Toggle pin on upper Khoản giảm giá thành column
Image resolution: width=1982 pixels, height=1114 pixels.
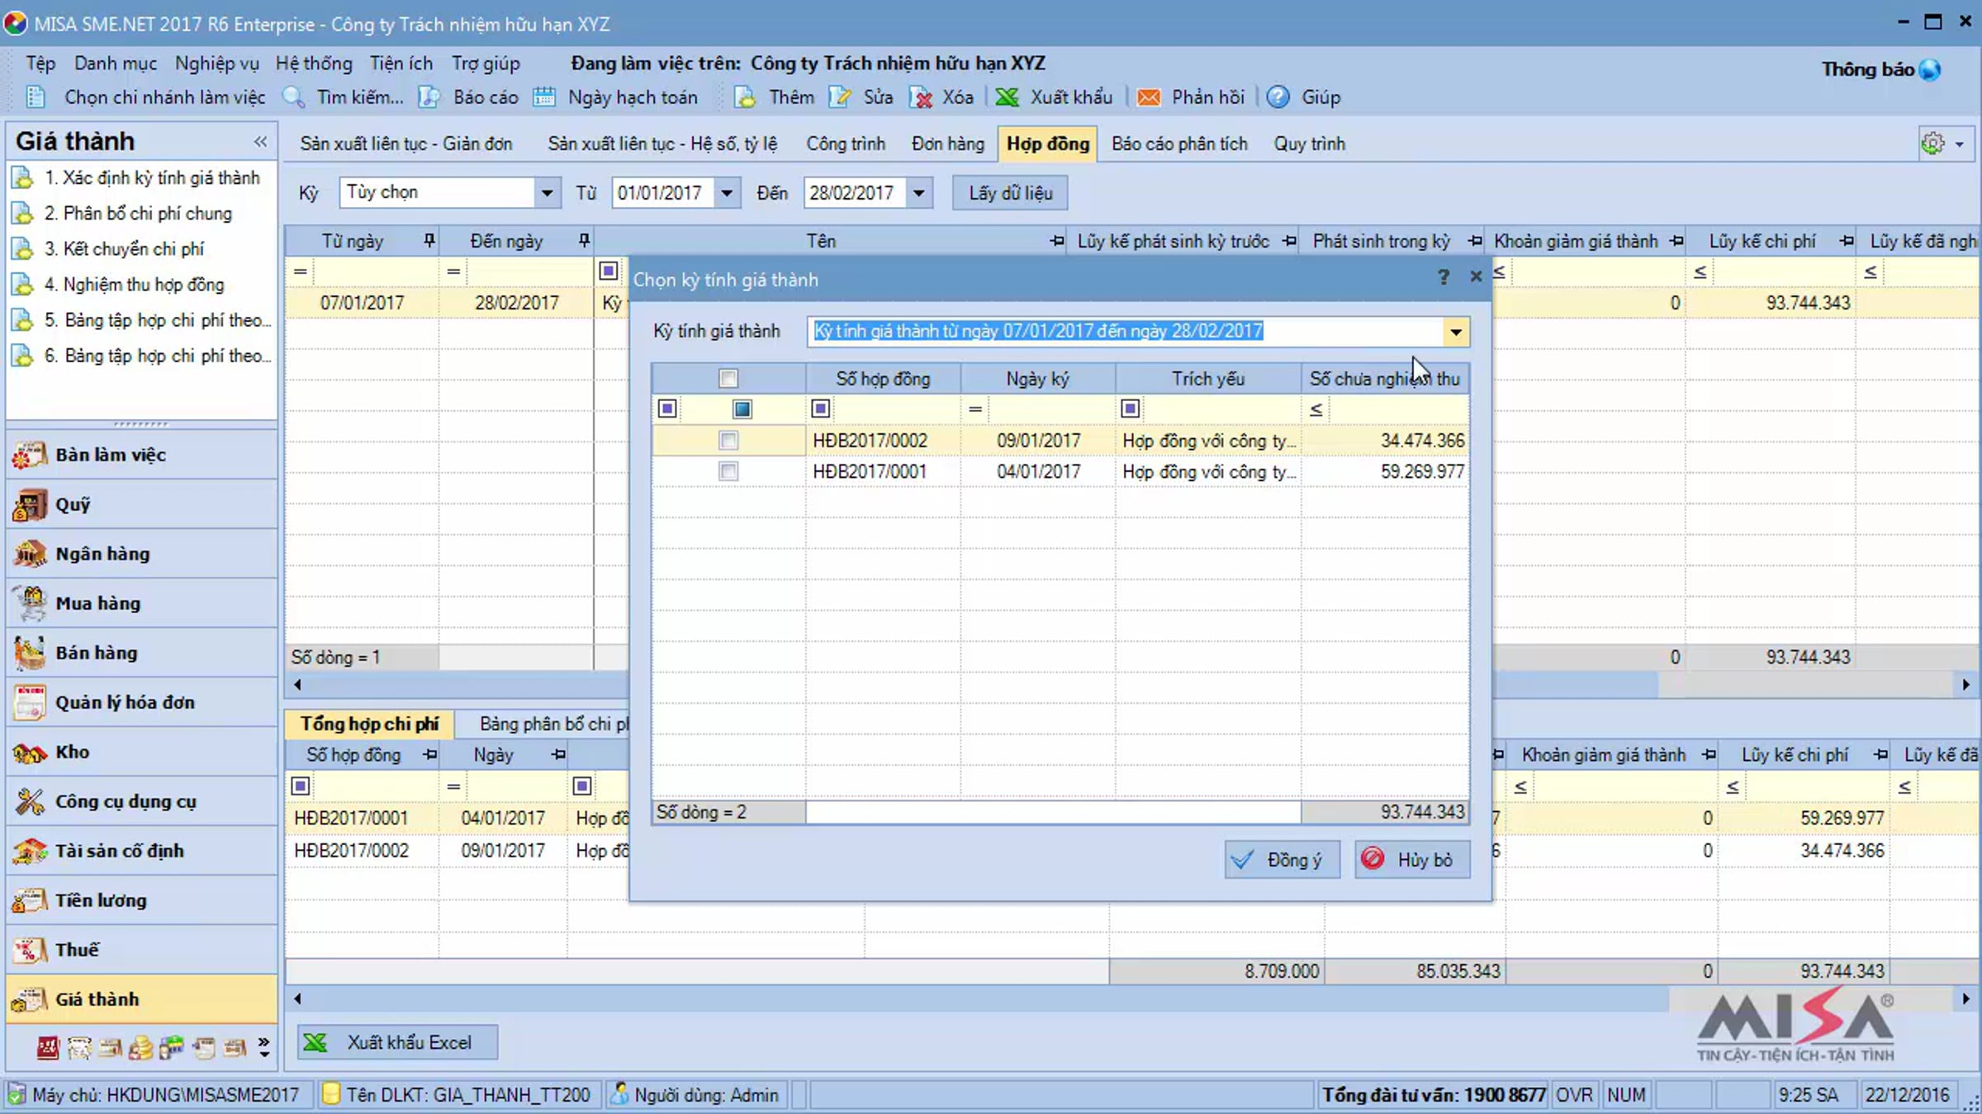(1676, 241)
